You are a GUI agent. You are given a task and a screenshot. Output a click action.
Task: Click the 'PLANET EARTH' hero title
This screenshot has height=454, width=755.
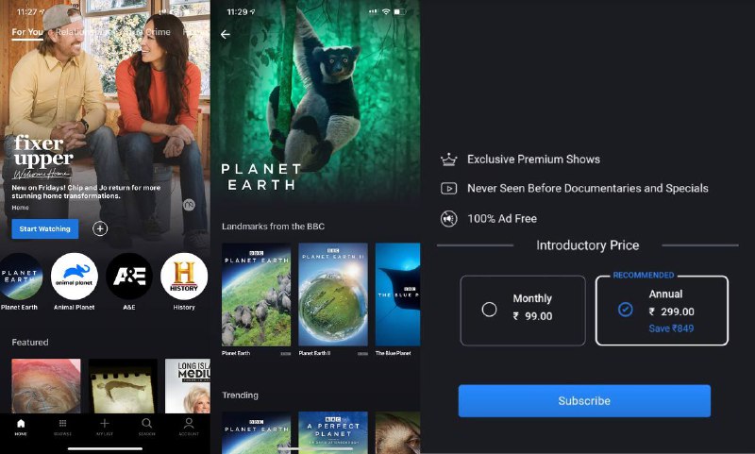(260, 177)
